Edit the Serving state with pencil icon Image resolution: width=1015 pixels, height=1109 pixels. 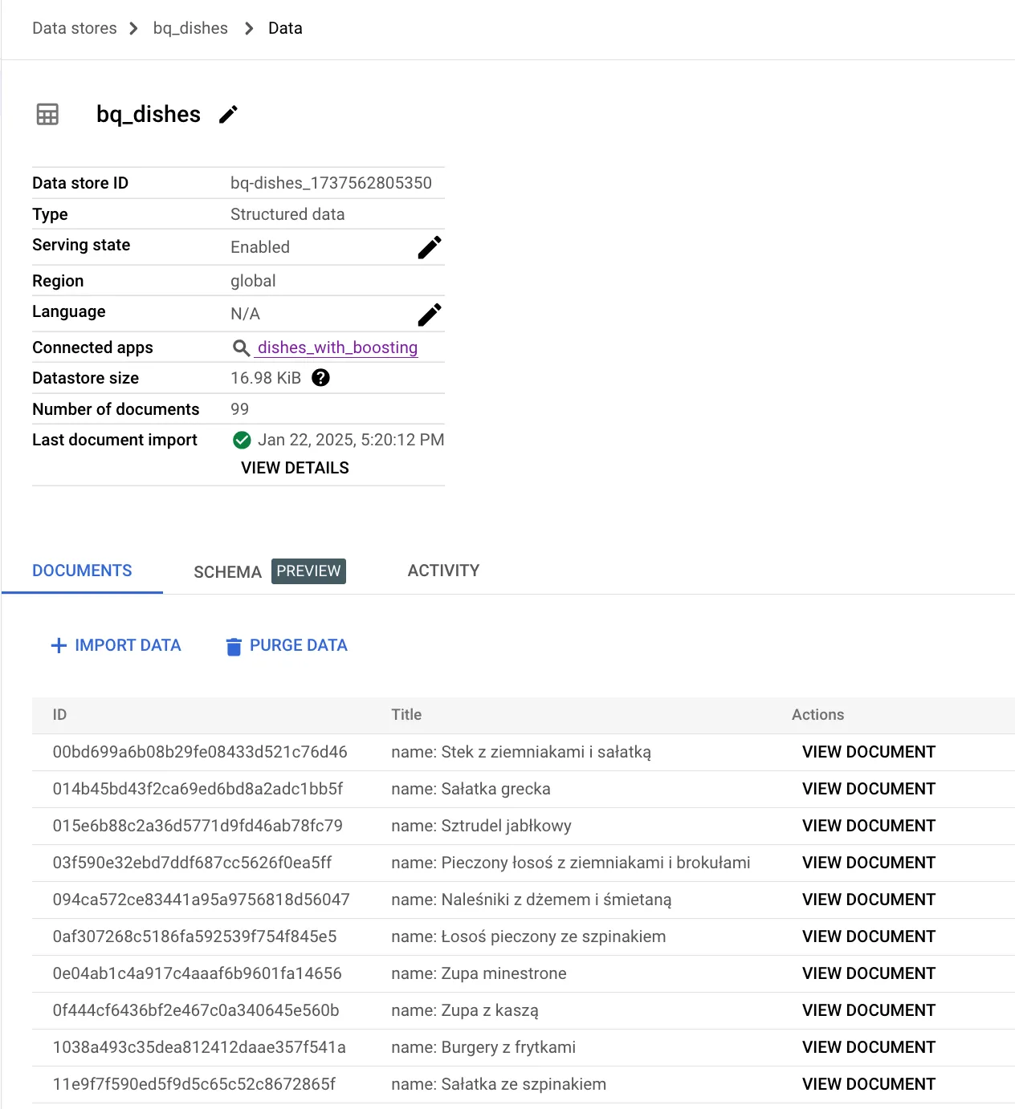(430, 248)
